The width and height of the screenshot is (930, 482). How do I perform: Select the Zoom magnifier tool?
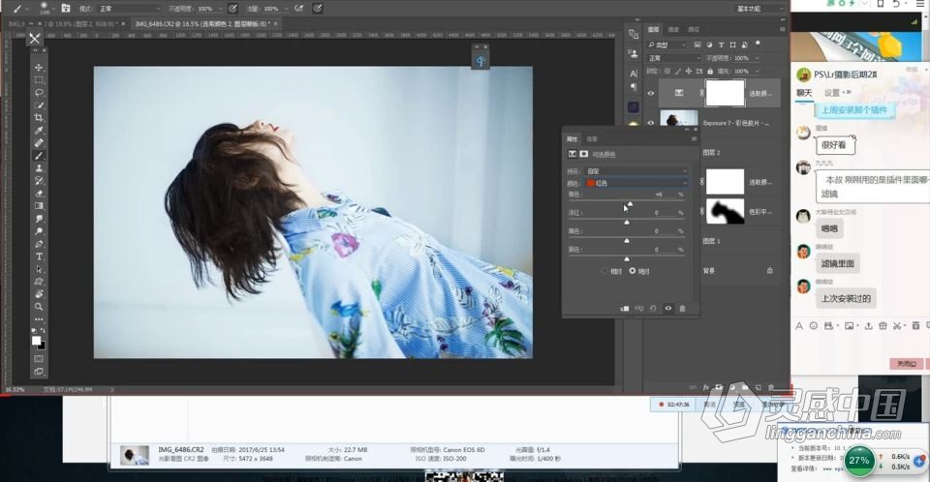[x=39, y=307]
